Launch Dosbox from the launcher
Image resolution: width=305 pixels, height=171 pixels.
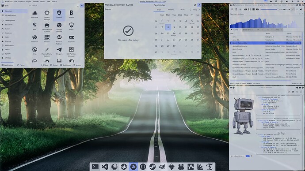tap(47, 39)
